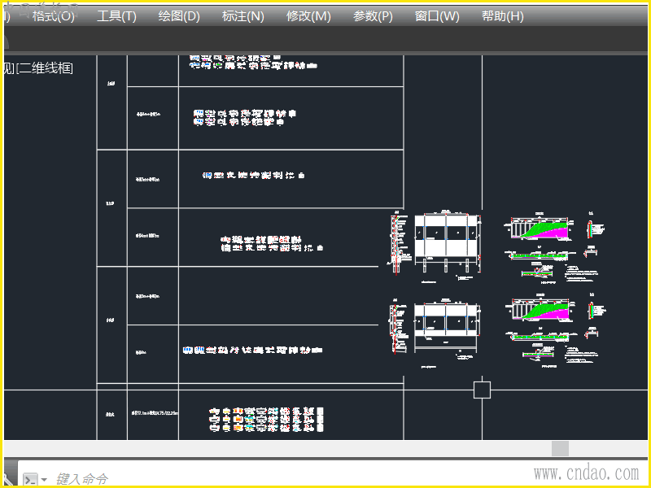Click the crosshair pickbox square
Viewport: 651px width, 488px height.
(482, 390)
